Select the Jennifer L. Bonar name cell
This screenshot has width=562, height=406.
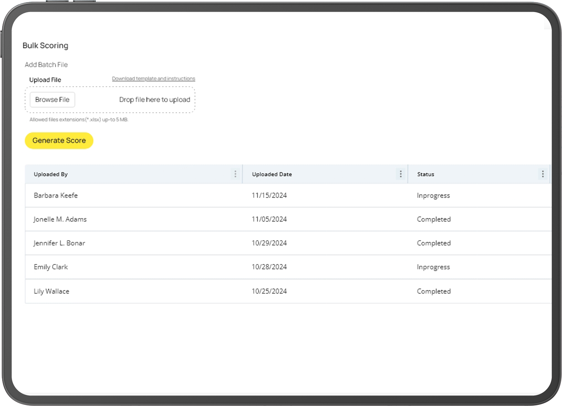tap(59, 243)
